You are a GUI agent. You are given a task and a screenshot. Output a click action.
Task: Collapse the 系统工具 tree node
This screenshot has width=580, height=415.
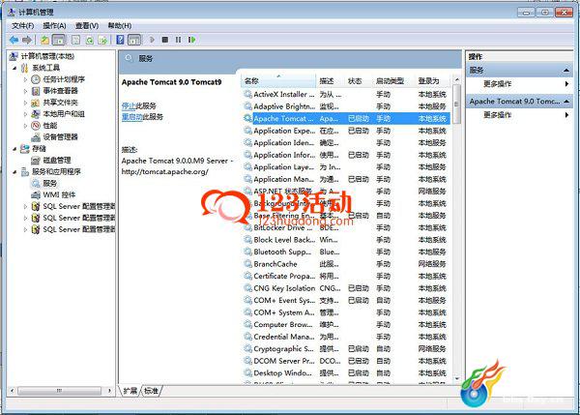pos(14,68)
